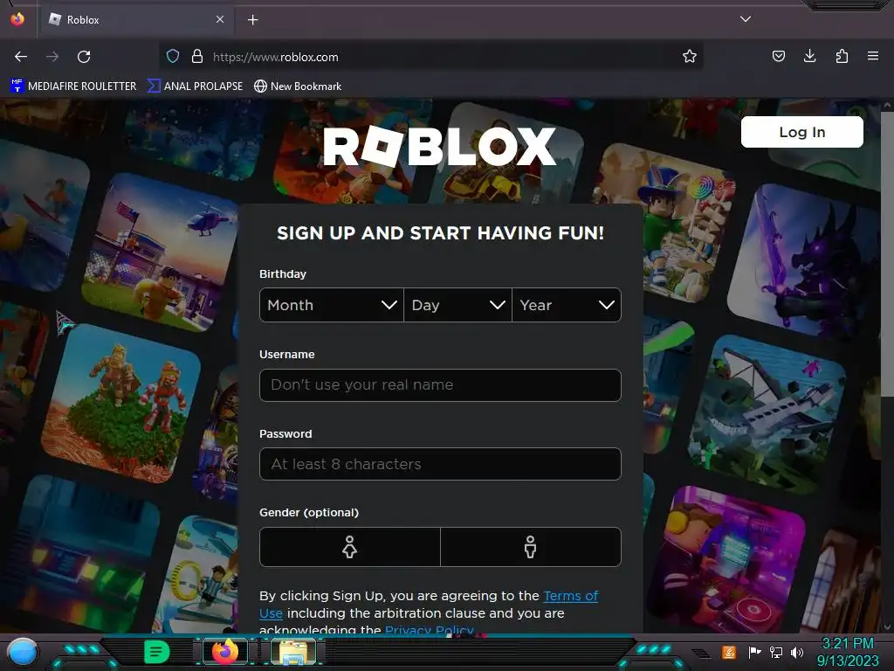Open the Start orb in the taskbar
Image resolution: width=894 pixels, height=671 pixels.
22,653
